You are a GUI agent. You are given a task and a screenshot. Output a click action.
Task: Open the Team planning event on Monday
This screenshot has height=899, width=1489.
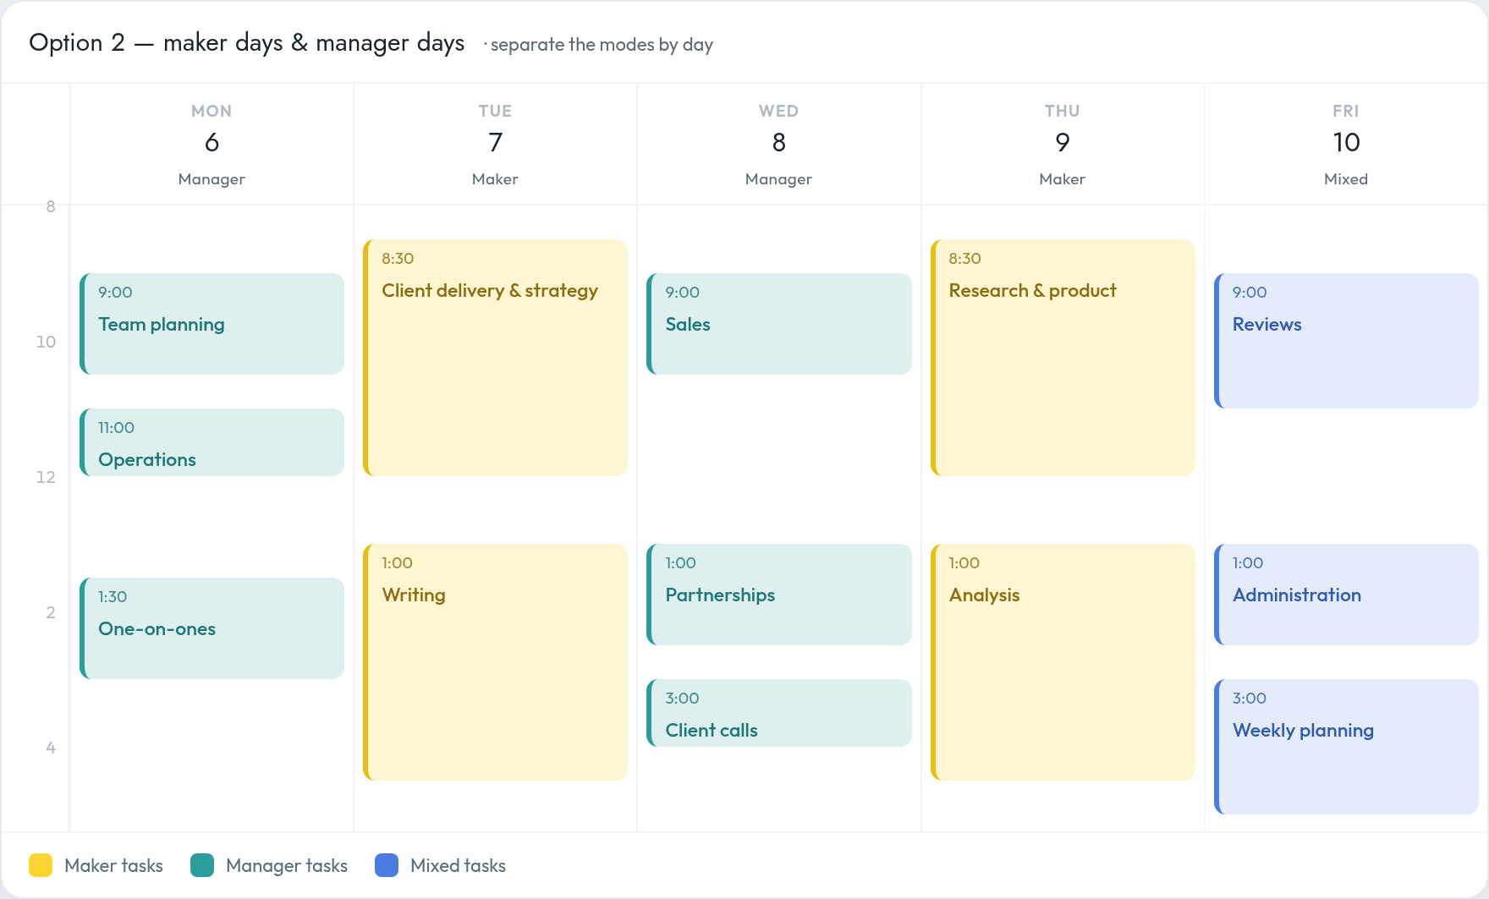pos(212,324)
